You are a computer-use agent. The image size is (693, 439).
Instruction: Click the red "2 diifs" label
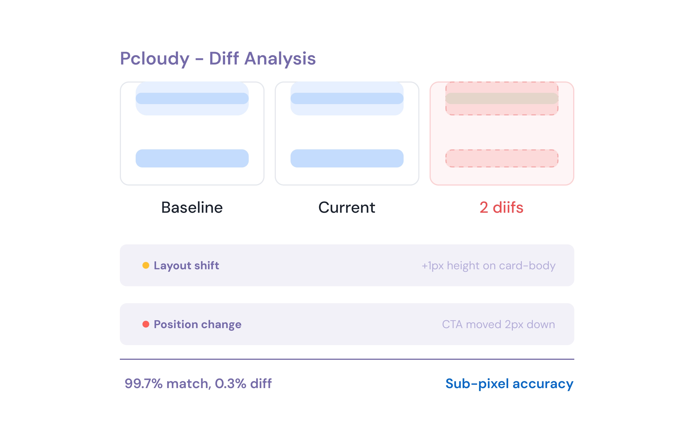coord(502,208)
